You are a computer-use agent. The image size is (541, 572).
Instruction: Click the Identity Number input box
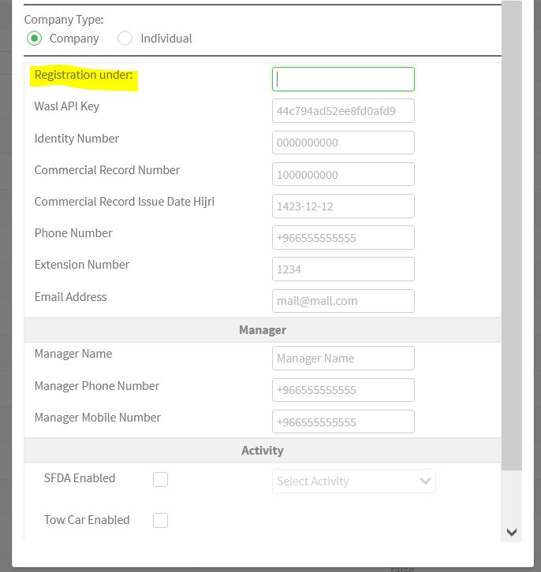click(x=343, y=143)
